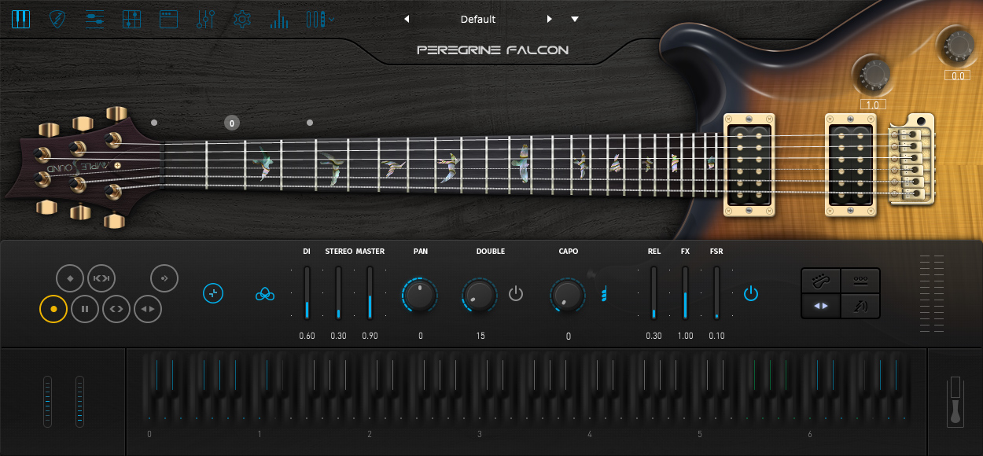Image resolution: width=983 pixels, height=456 pixels.
Task: Select the guitar pick strumming panel icon
Action: click(x=57, y=19)
